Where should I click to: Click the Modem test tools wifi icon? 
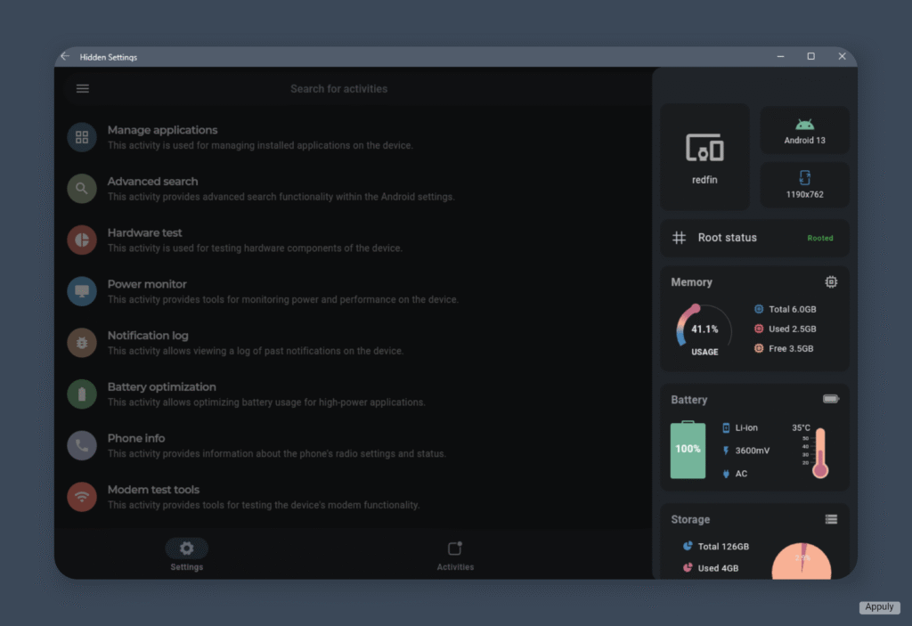[82, 497]
